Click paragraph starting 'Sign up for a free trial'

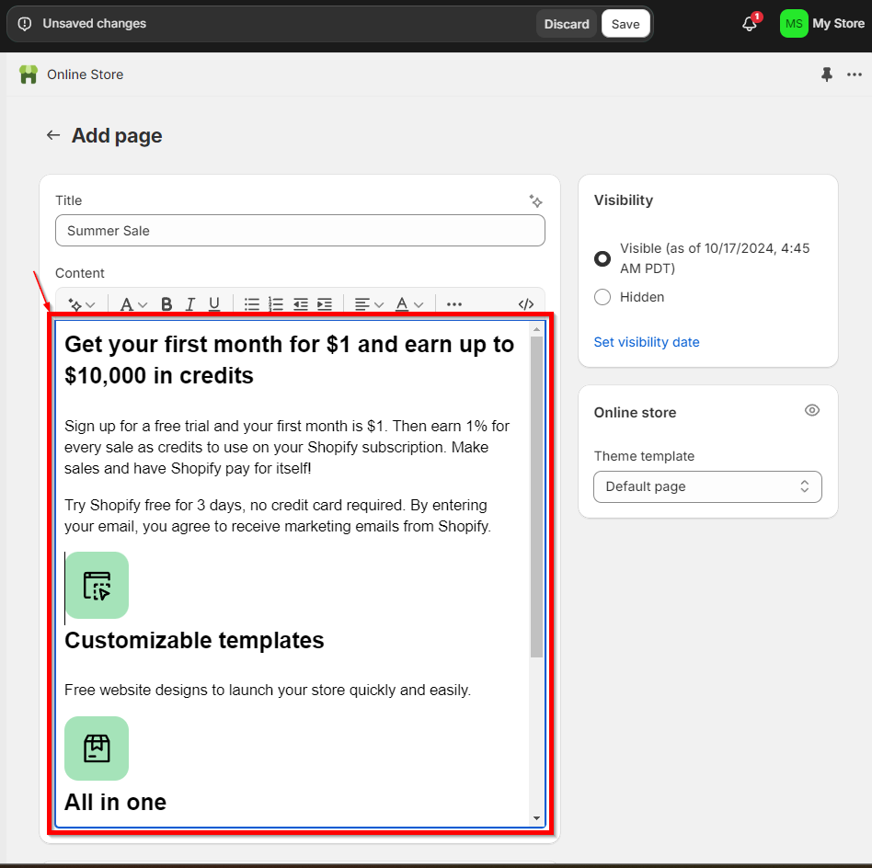(286, 447)
